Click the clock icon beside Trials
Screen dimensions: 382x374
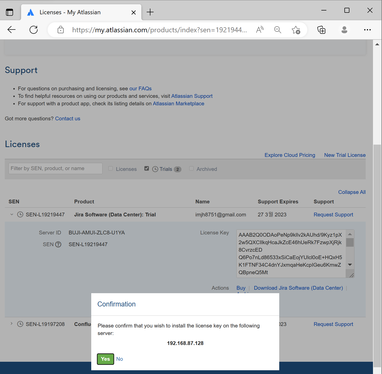click(x=155, y=169)
